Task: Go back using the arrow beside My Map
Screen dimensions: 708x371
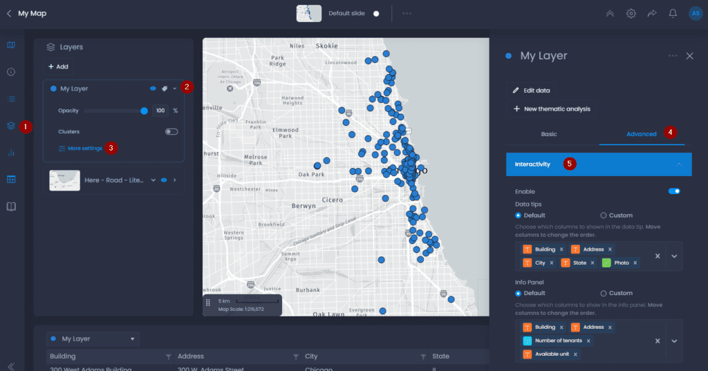Action: (x=9, y=14)
